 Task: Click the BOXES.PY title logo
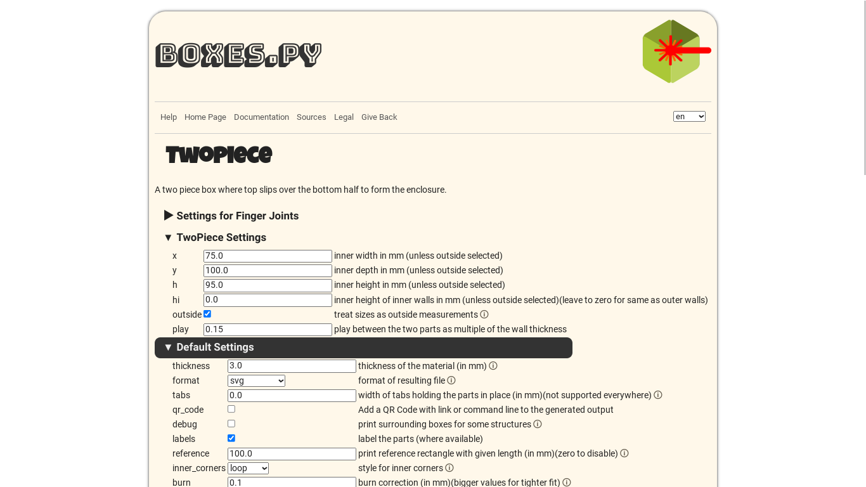[x=238, y=55]
